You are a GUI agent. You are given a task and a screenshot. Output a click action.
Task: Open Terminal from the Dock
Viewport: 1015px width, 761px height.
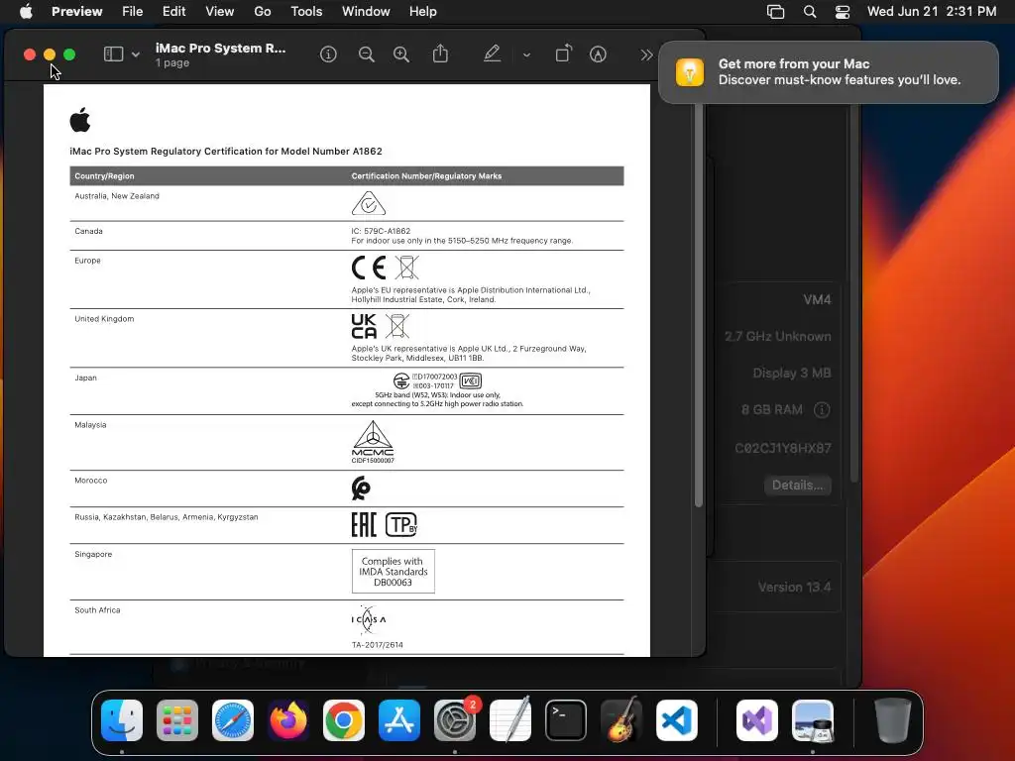566,720
